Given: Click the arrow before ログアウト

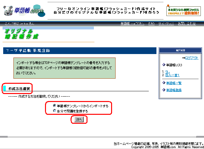Looking at the screenshot, I should pyautogui.click(x=184, y=58).
